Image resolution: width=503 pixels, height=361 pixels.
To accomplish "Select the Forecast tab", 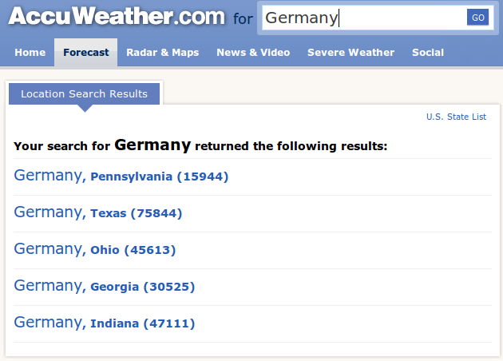I will tap(86, 52).
